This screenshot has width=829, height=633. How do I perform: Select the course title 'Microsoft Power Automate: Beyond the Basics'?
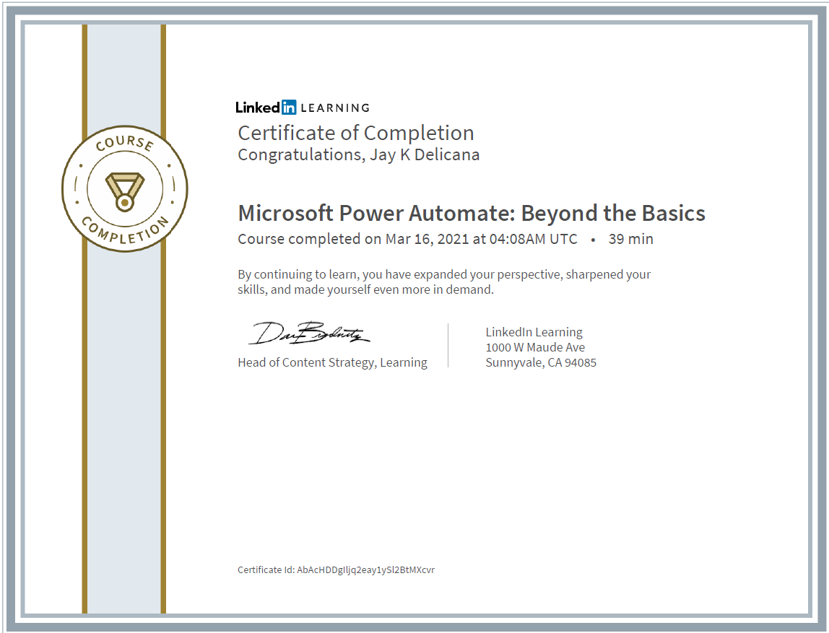point(472,213)
